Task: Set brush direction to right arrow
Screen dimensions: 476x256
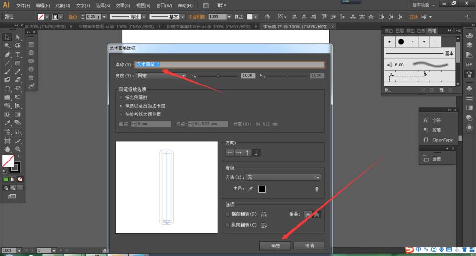Action: (238, 152)
